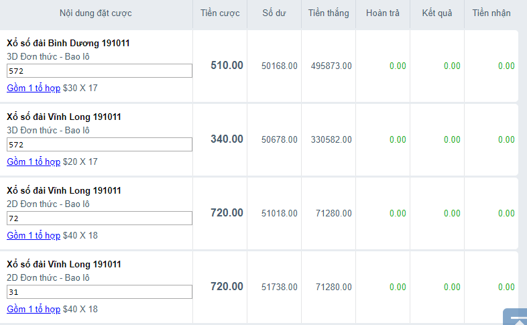
Task: Click the 495873.00 winnings value
Action: point(331,66)
